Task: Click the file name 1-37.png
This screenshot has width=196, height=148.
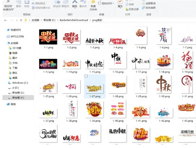Action: (x=49, y=121)
